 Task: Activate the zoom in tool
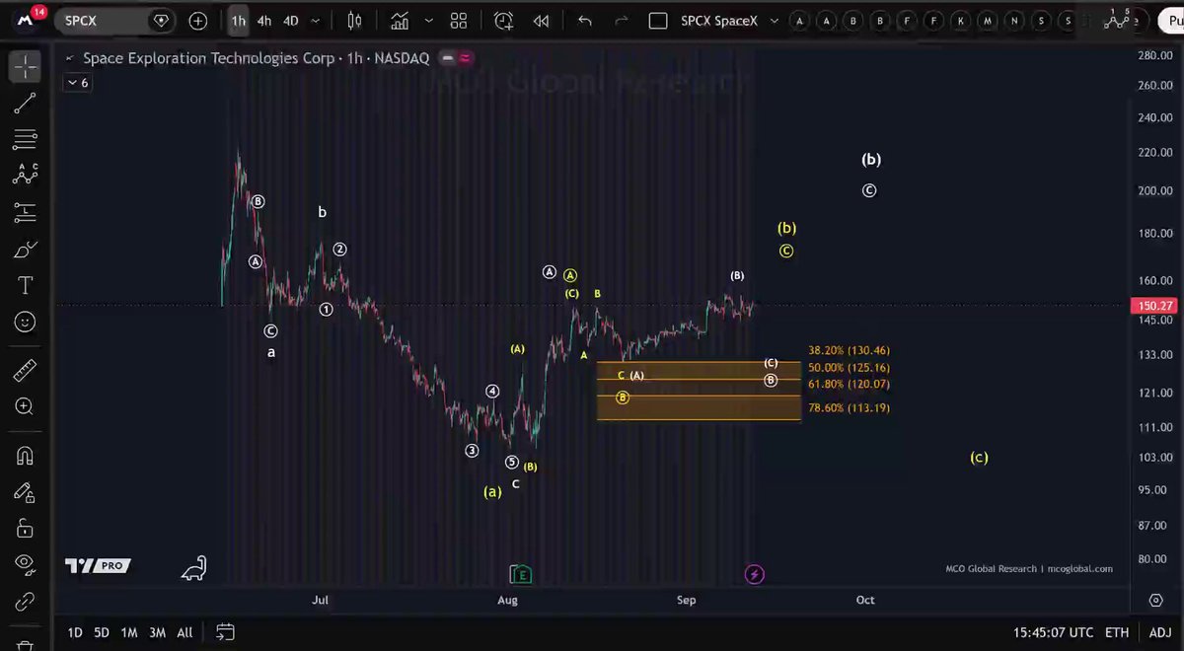coord(25,406)
